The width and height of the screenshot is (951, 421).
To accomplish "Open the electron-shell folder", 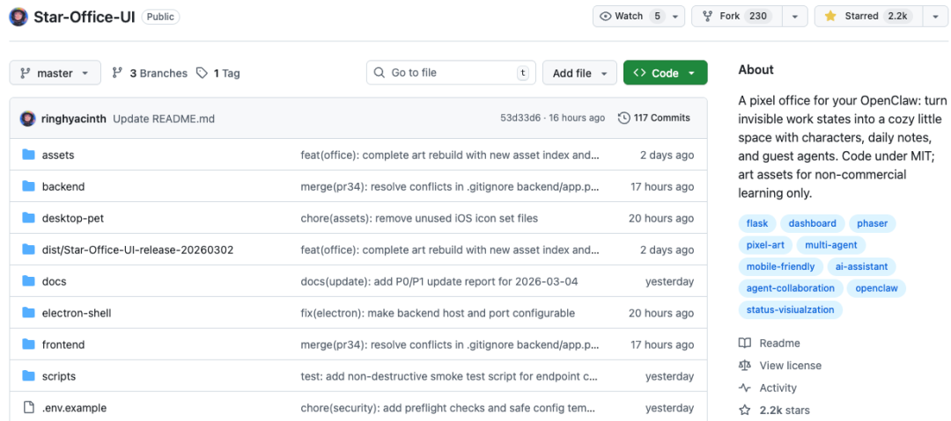I will tap(77, 313).
